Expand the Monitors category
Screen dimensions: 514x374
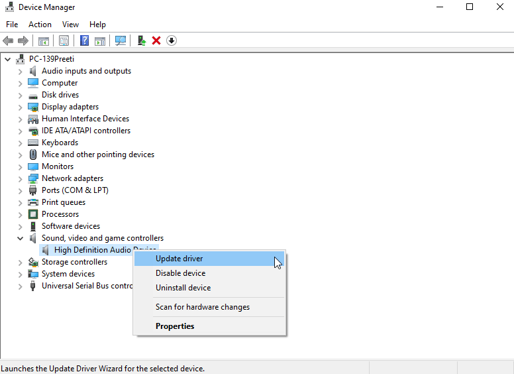point(21,167)
